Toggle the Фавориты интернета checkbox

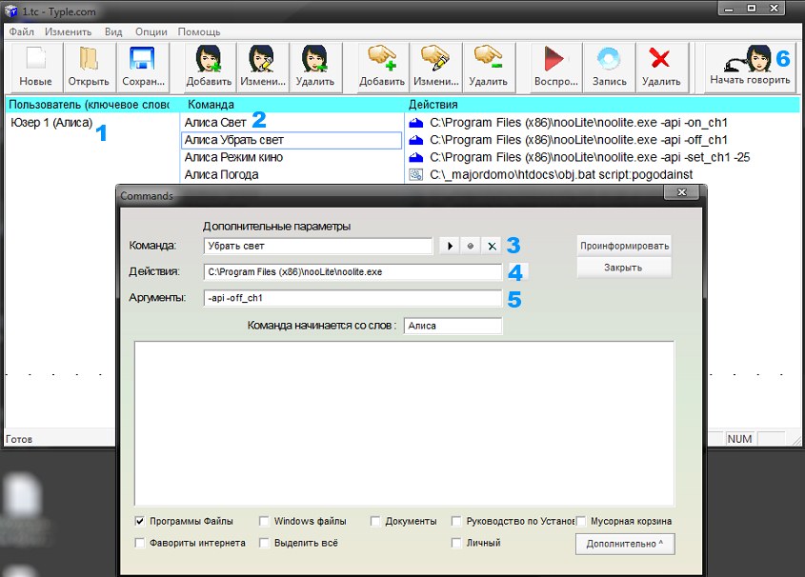point(140,544)
